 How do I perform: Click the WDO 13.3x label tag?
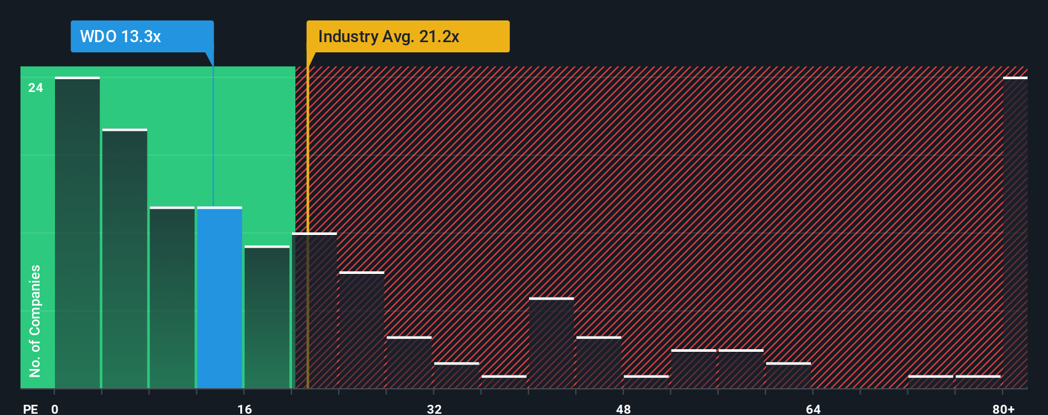pos(142,36)
